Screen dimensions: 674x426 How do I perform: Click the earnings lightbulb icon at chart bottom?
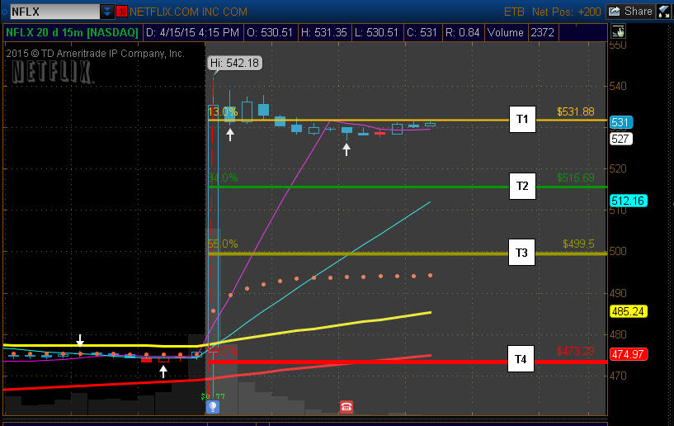click(x=213, y=407)
